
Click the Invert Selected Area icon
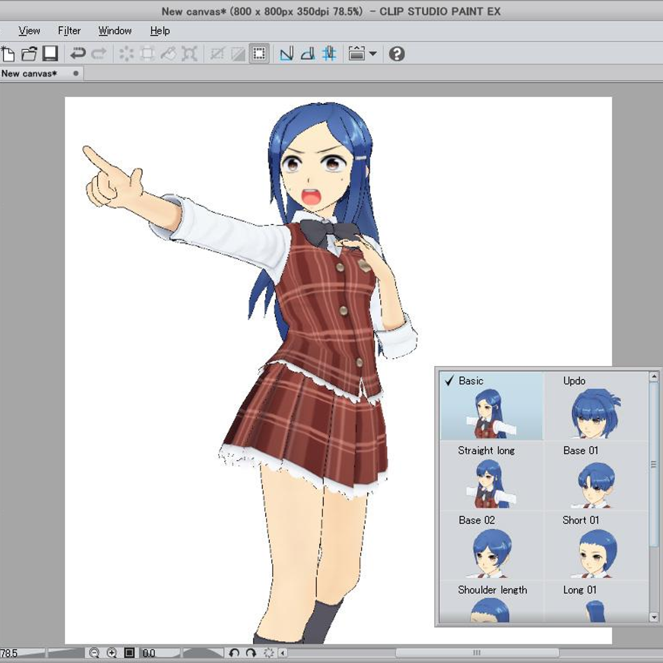pos(238,54)
